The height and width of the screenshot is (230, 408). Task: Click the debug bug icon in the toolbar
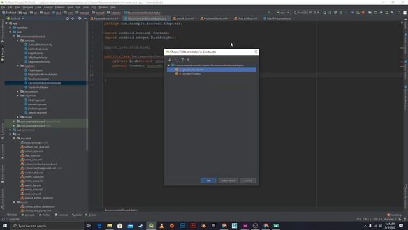pos(341,13)
